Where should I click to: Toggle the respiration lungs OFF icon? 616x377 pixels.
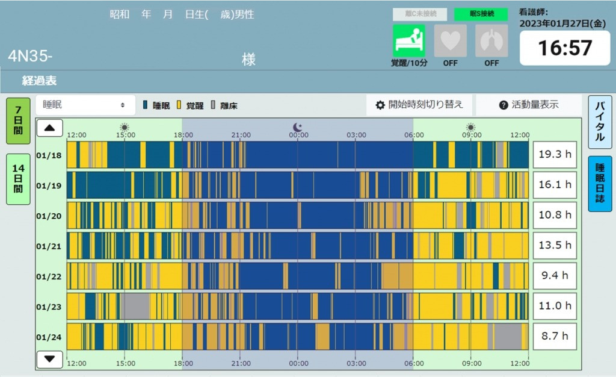(x=491, y=40)
